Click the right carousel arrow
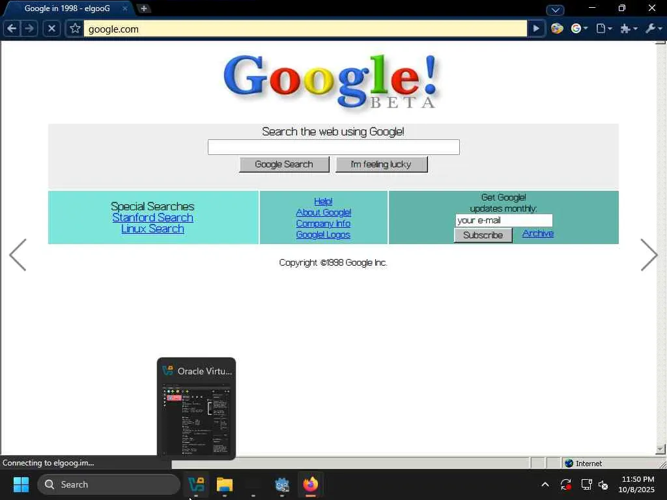This screenshot has width=667, height=500. 649,255
